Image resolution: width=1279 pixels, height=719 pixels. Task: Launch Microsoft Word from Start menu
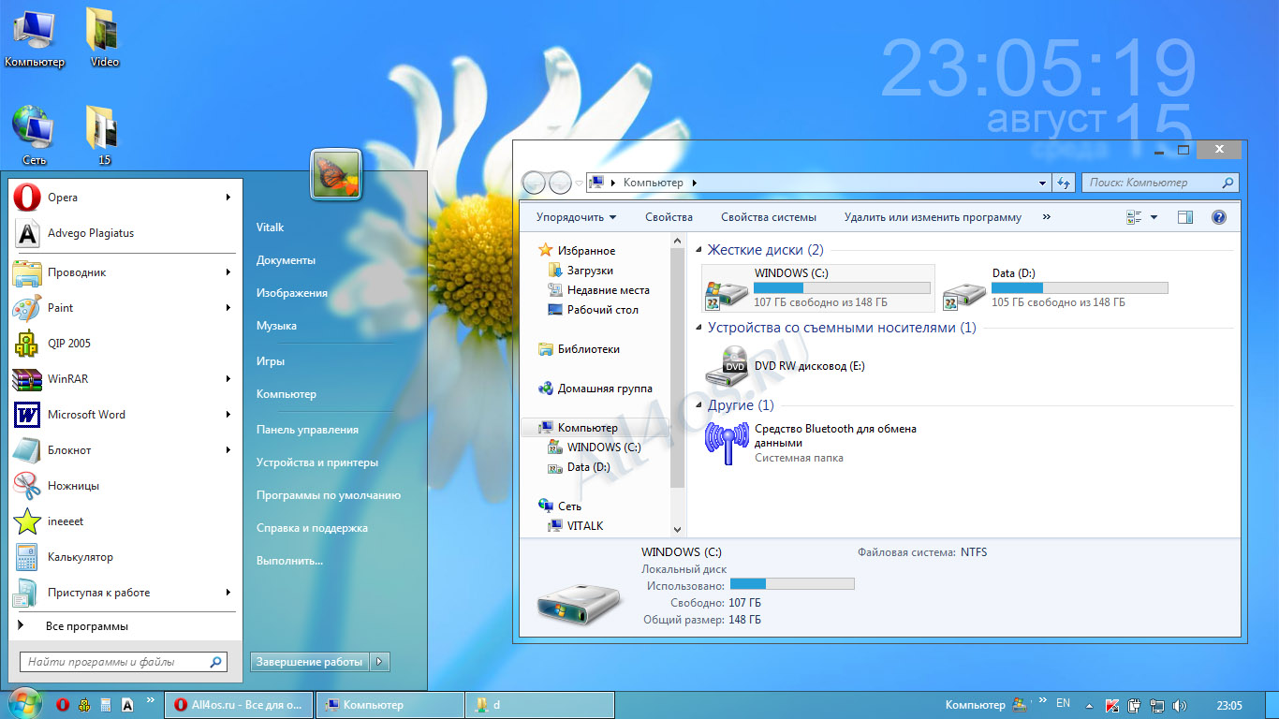[x=125, y=415]
